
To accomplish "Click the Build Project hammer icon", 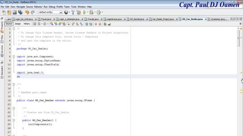I will click(73, 12).
